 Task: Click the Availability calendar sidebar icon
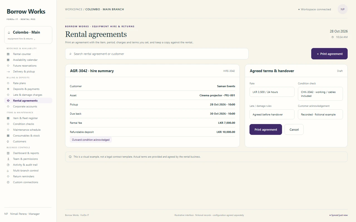click(x=8, y=60)
